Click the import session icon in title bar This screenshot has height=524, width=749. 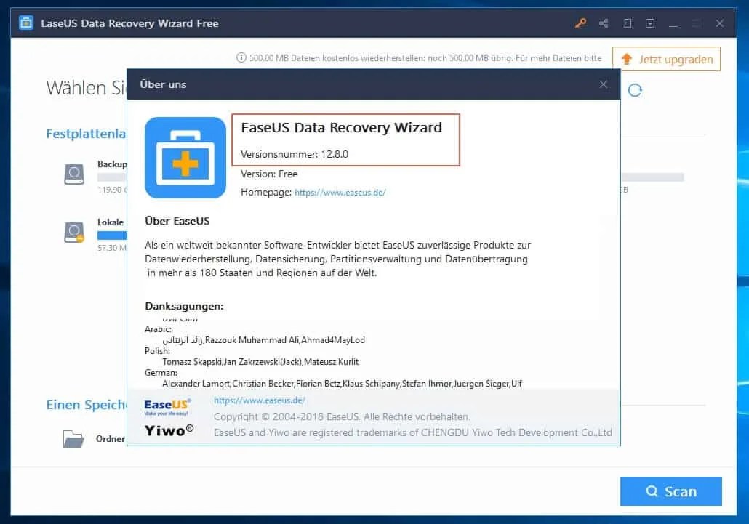tap(627, 23)
